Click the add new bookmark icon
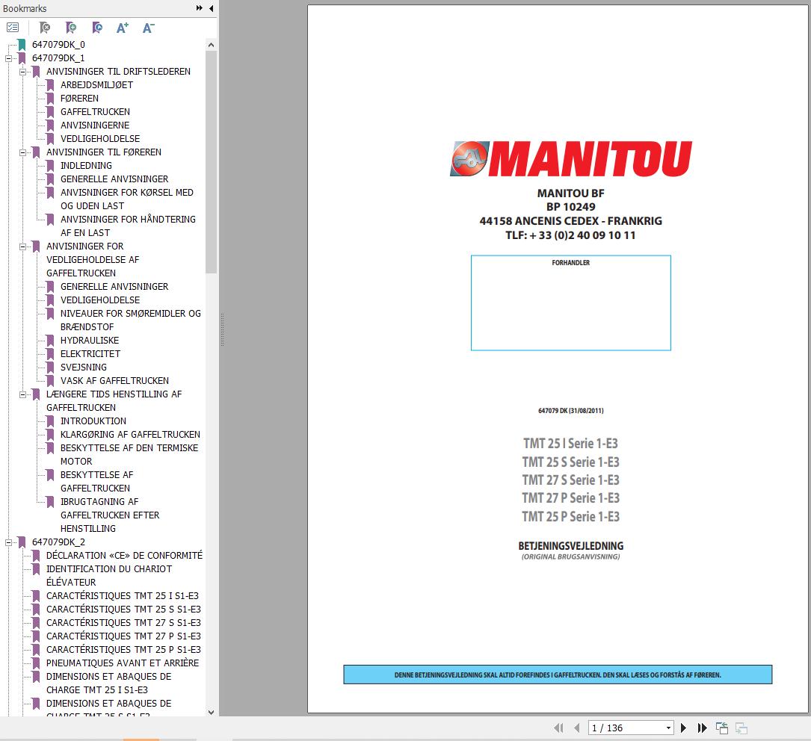The height and width of the screenshot is (741, 811). (71, 28)
